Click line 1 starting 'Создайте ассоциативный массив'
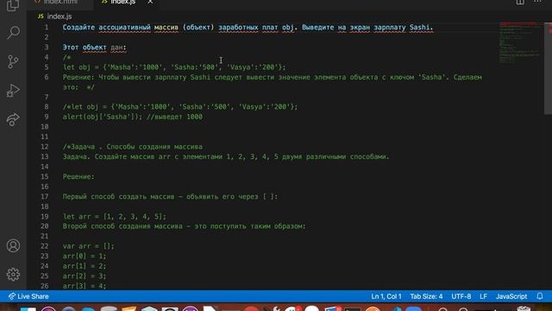This screenshot has height=311, width=552. [x=248, y=28]
